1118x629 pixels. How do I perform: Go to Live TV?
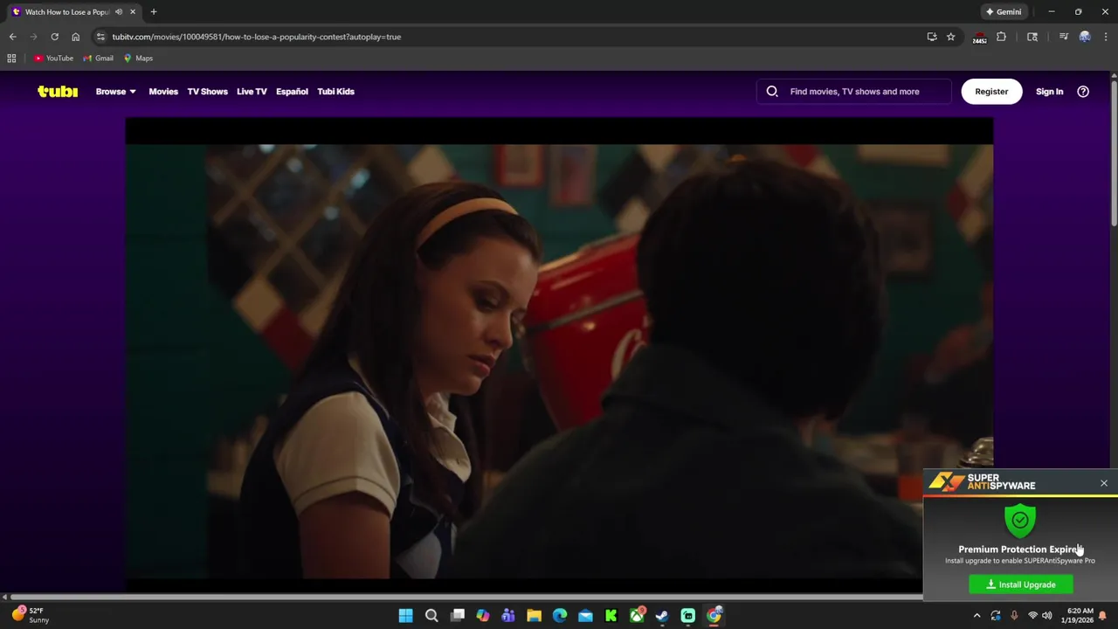pos(252,91)
